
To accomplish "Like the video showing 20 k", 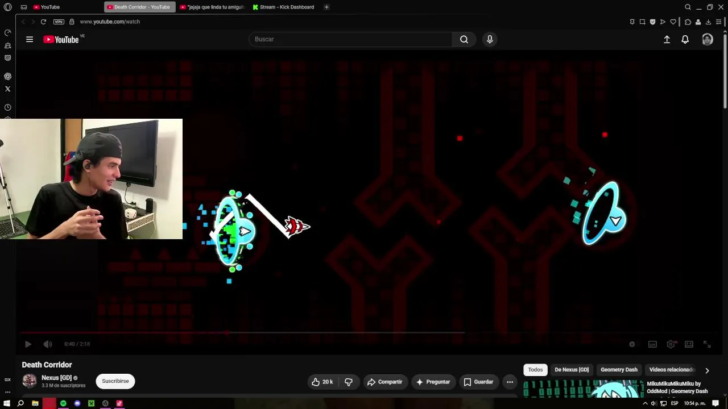I will point(322,382).
